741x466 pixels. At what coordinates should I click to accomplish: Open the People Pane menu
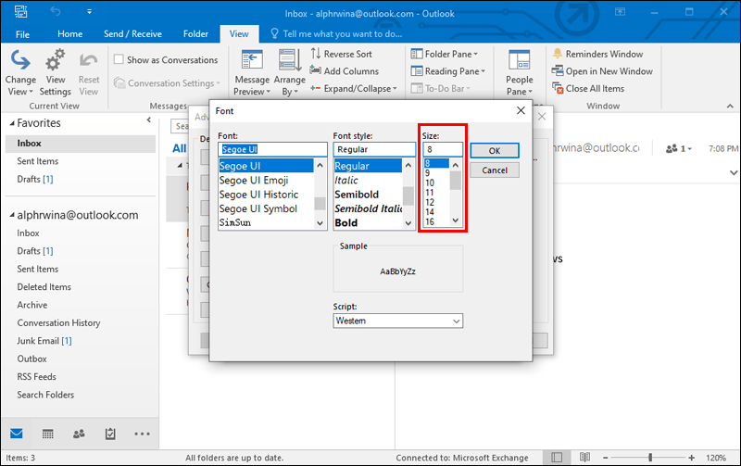pos(520,72)
